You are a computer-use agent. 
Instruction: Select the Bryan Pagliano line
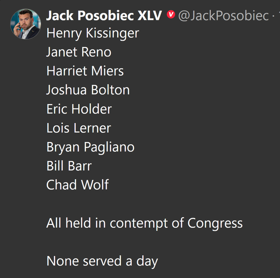click(90, 147)
